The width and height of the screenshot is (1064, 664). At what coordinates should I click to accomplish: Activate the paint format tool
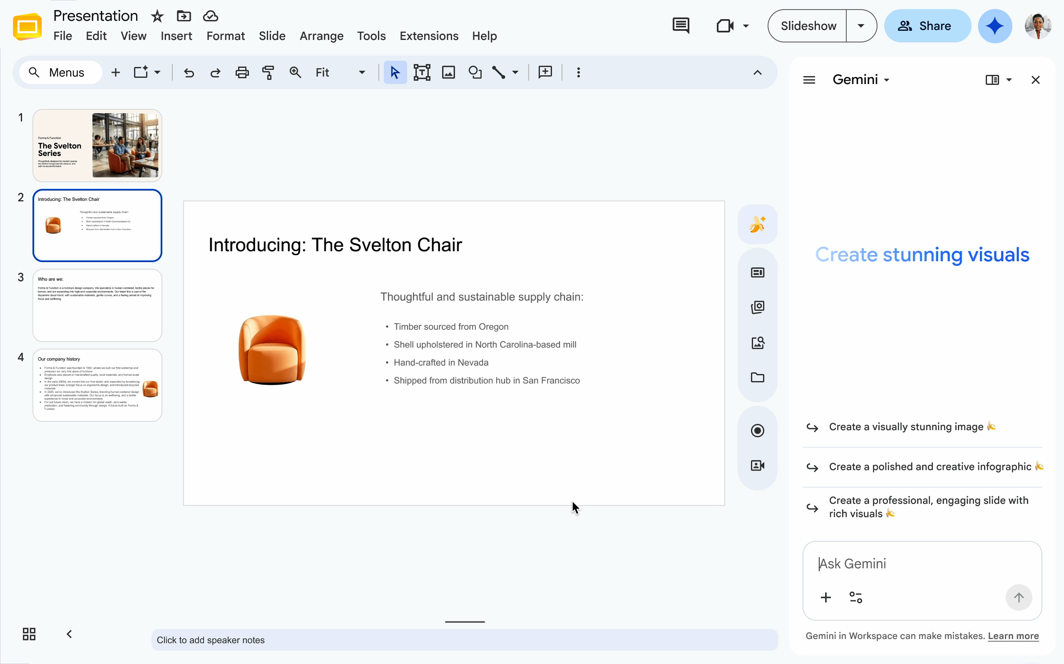(268, 72)
